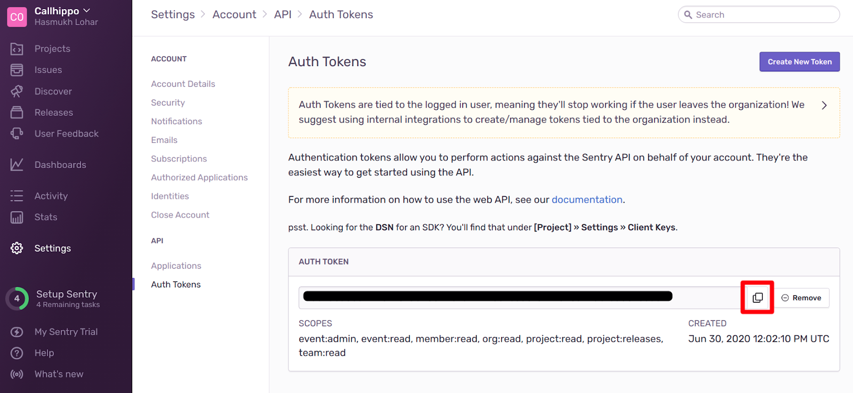Focus the Search input field

pyautogui.click(x=759, y=15)
